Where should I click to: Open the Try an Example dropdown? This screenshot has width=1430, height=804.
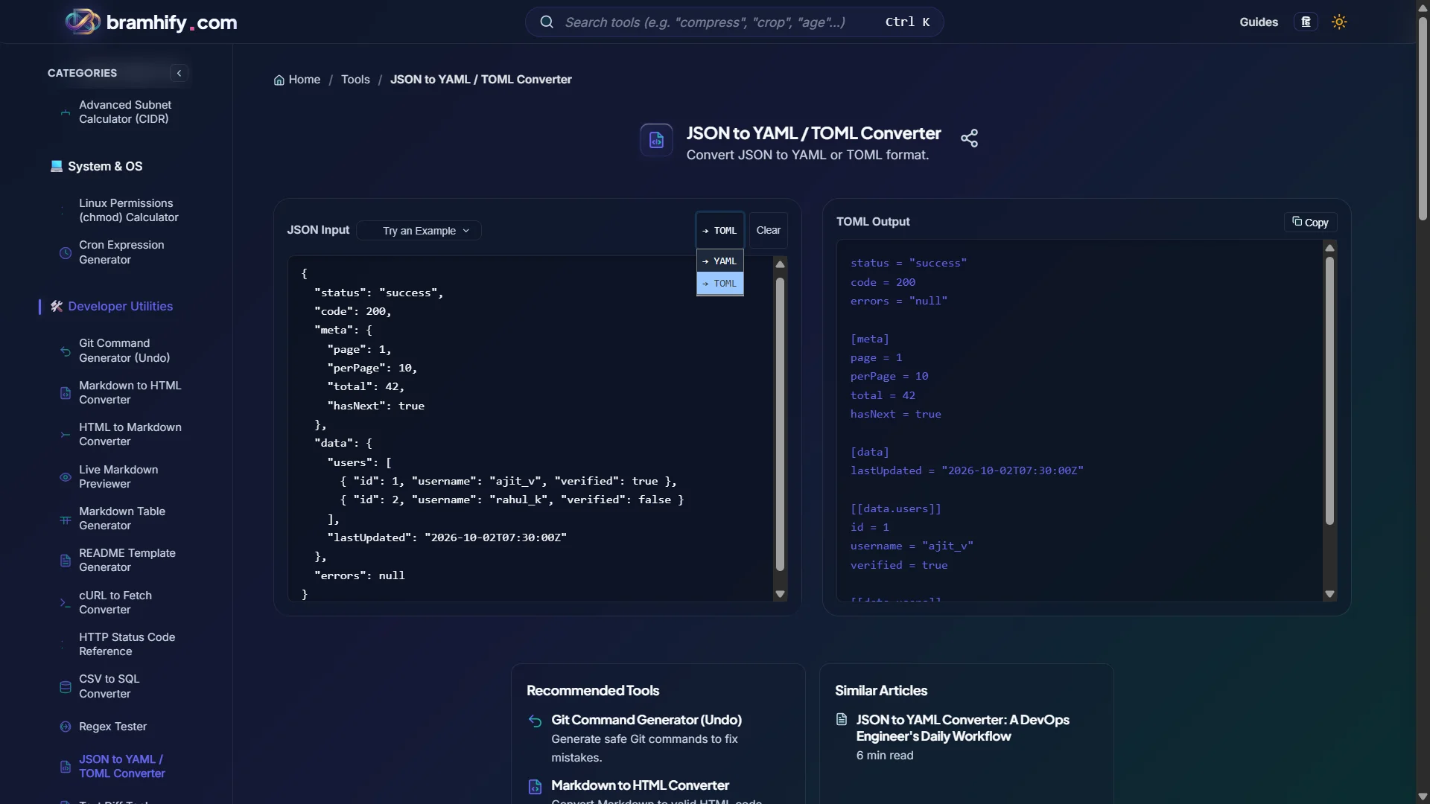tap(419, 231)
